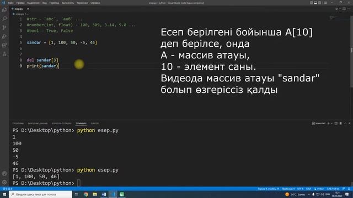The width and height of the screenshot is (353, 198).
Task: Change end of line CRLF
Action: (308, 189)
